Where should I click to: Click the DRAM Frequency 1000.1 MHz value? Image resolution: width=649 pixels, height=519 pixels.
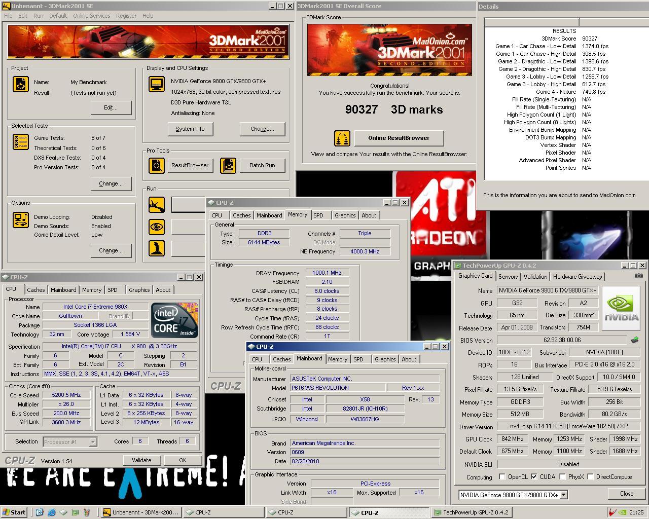click(327, 273)
